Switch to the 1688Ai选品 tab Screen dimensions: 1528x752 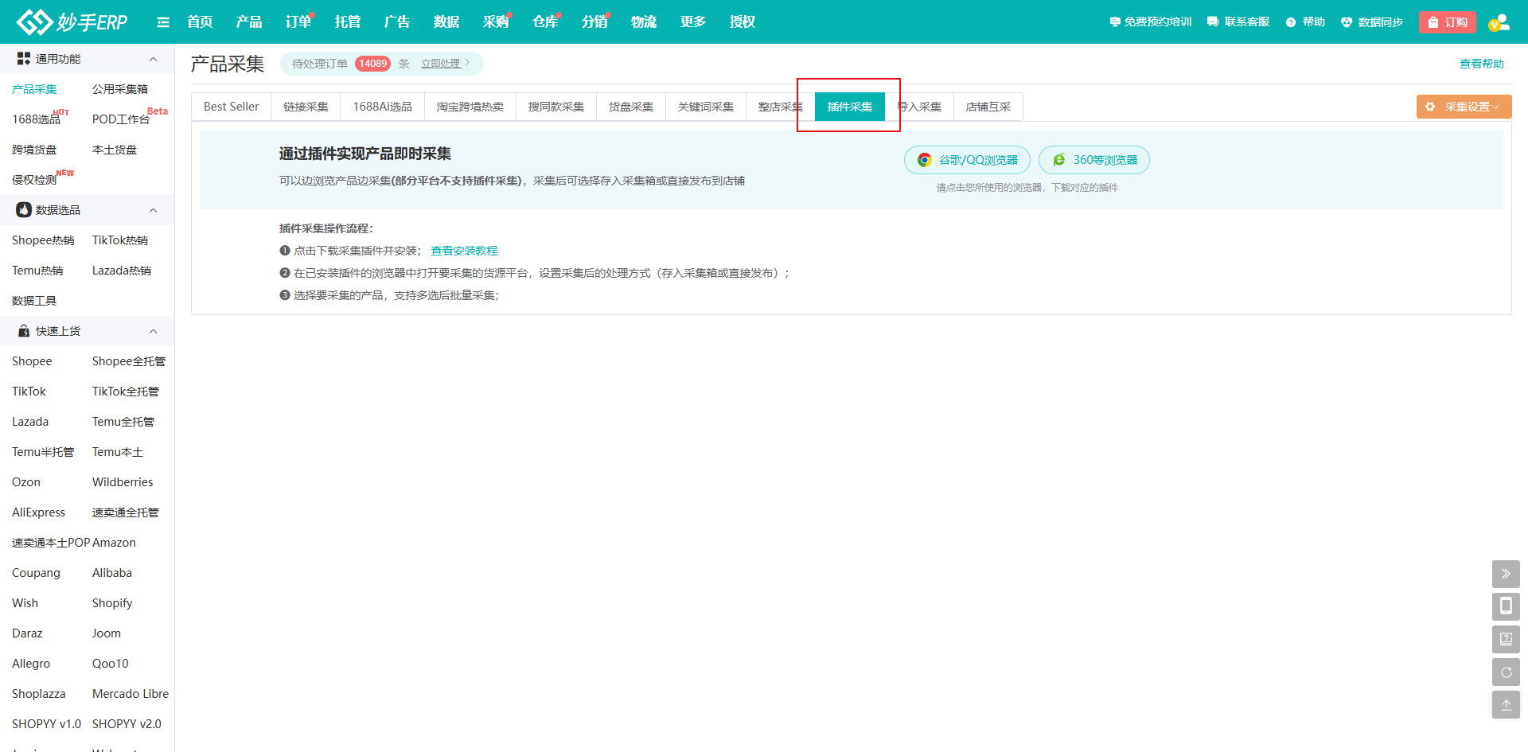pos(382,107)
